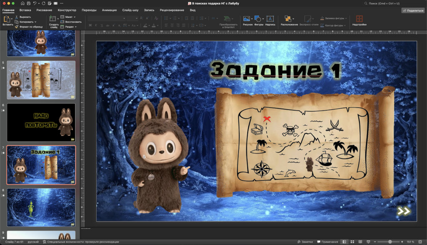Switch to the Запись tab
Image resolution: width=427 pixels, height=245 pixels.
tap(149, 10)
